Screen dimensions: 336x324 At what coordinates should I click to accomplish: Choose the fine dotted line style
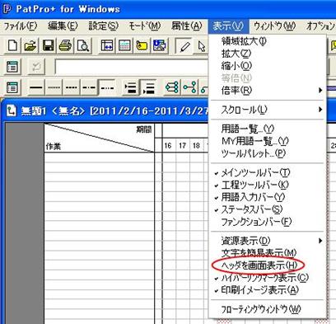pyautogui.click(x=54, y=88)
